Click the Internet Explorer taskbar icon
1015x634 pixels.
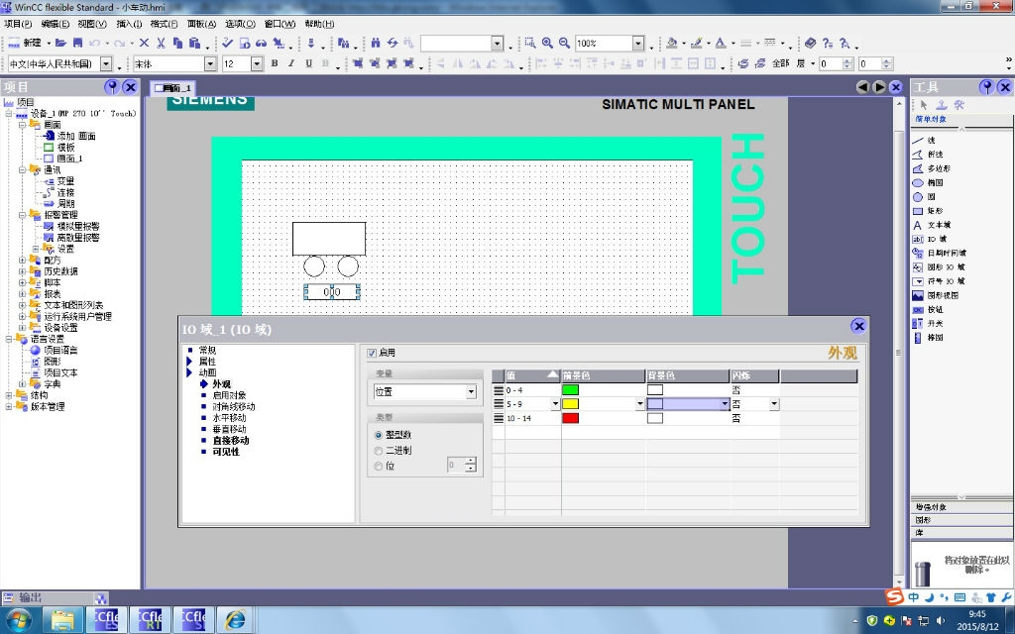[234, 620]
